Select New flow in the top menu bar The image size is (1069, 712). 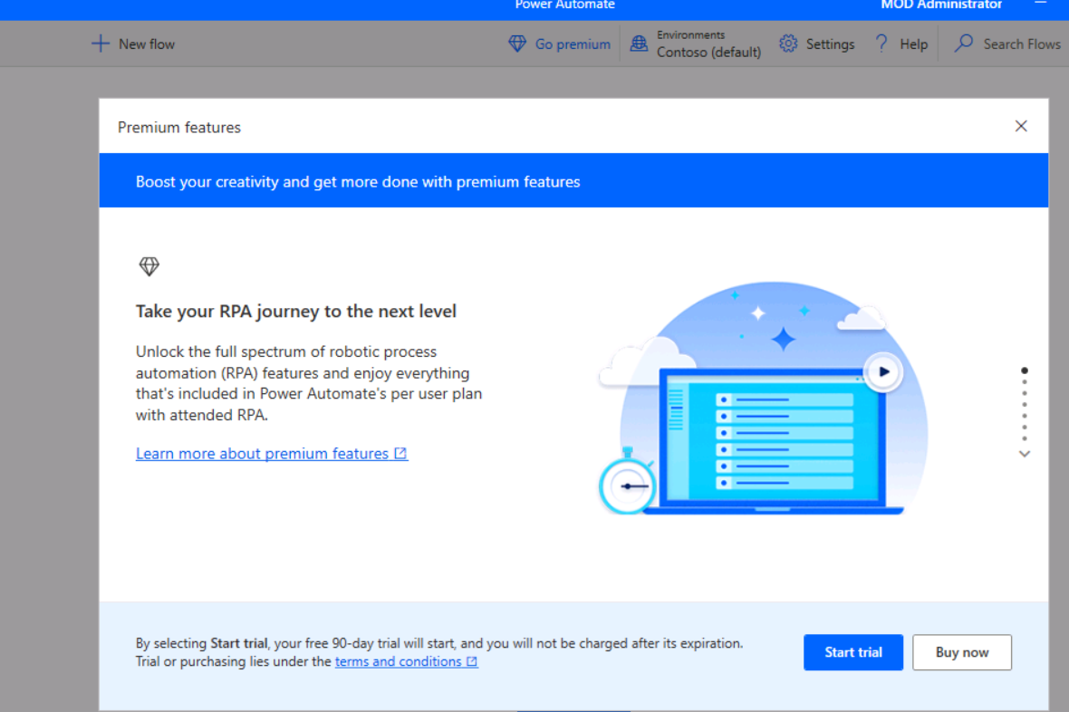145,43
